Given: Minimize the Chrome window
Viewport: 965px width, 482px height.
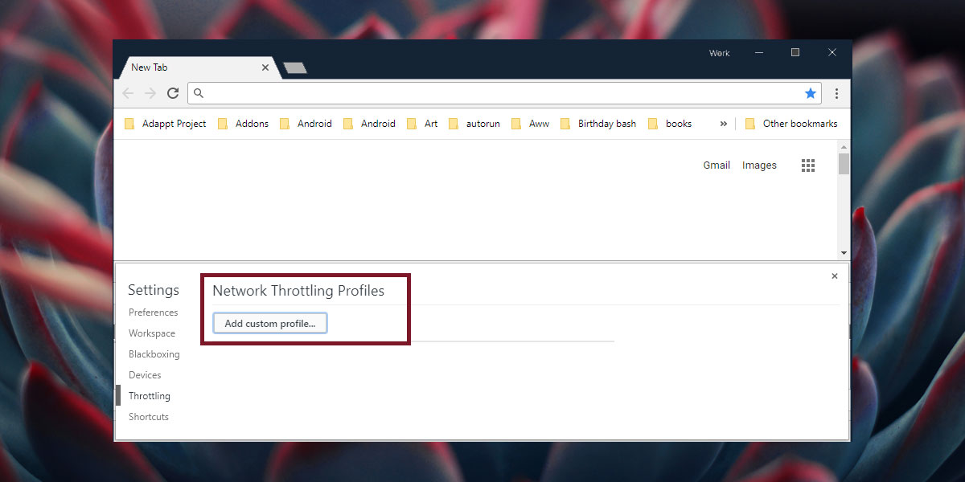Looking at the screenshot, I should [x=758, y=53].
